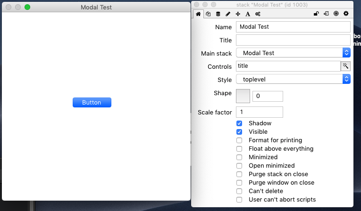The width and height of the screenshot is (361, 211).
Task: Click the gears icon tab
Action: (x=258, y=14)
